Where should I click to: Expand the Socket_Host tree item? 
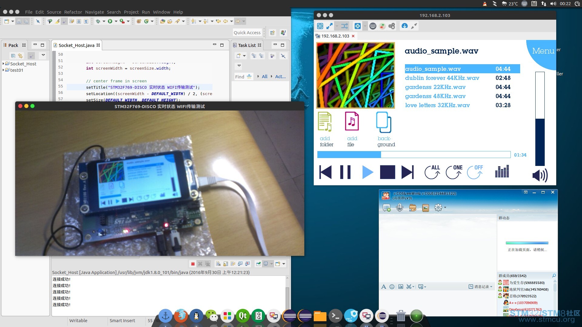click(3, 64)
